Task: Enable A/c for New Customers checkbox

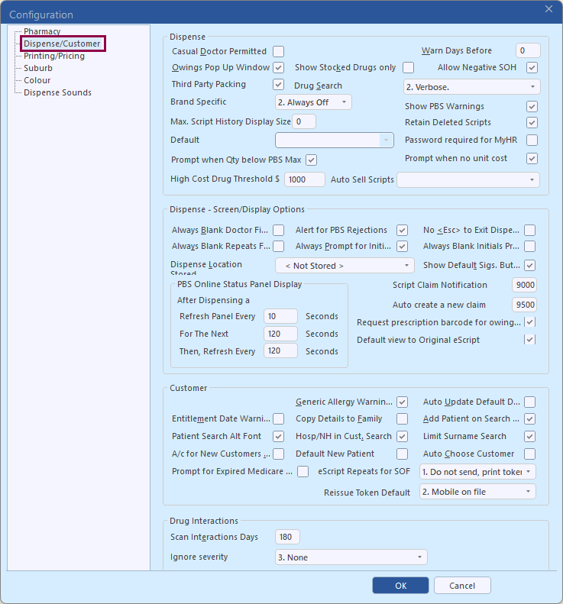Action: tap(279, 454)
